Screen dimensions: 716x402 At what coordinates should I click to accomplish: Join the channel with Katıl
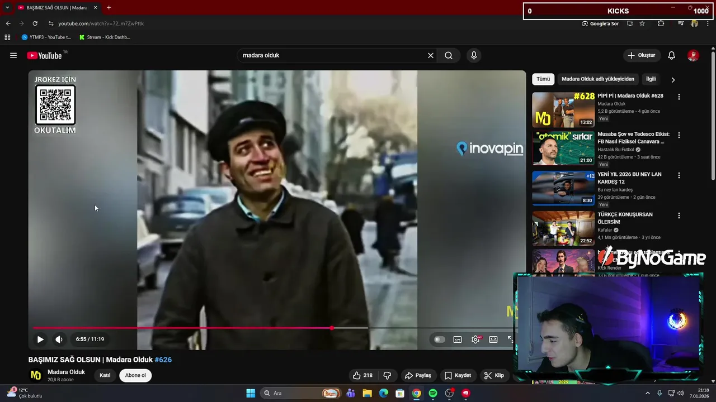105,375
